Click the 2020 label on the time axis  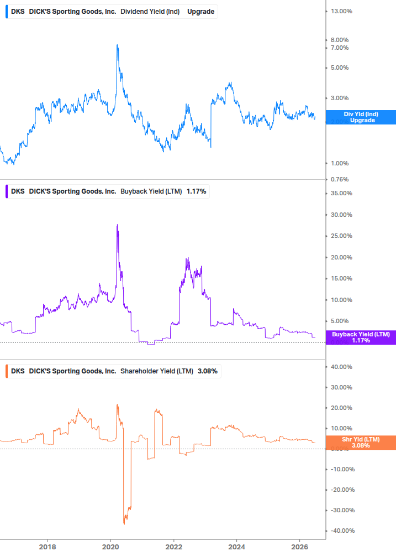tap(110, 547)
